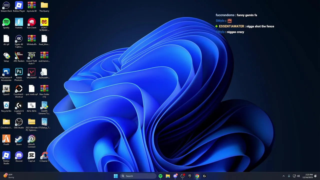320x180 pixels.
Task: Open Epic Games Launcher from the taskbar
Action: pyautogui.click(x=190, y=176)
